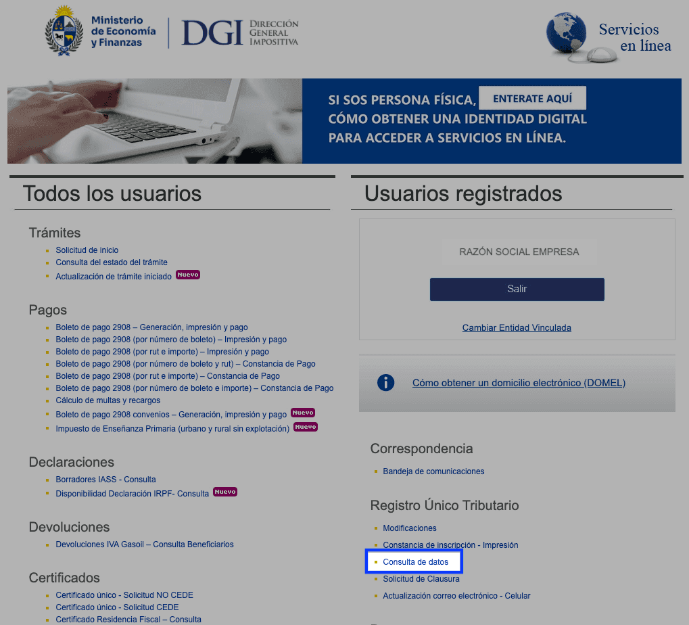This screenshot has height=625, width=689.
Task: Click the Servicios en línea title text
Action: tap(634, 37)
